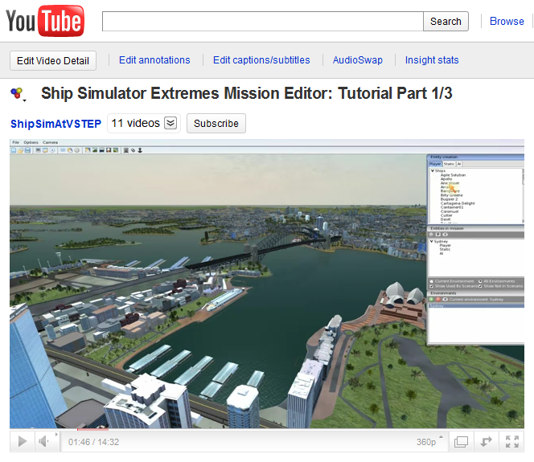Select Cartagena Delight in ships list
The image size is (534, 462).
tap(458, 203)
